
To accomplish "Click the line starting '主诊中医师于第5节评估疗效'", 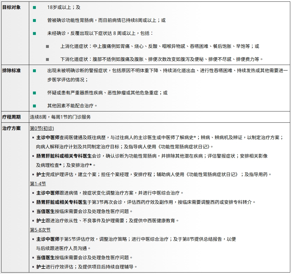I will pyautogui.click(x=136, y=239).
